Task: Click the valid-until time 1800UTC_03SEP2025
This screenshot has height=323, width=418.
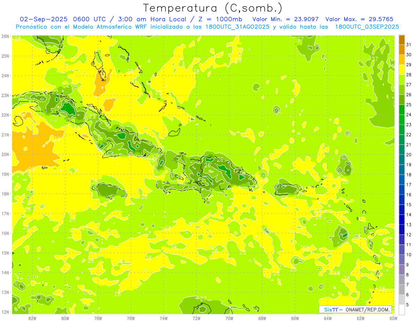Action: click(367, 26)
